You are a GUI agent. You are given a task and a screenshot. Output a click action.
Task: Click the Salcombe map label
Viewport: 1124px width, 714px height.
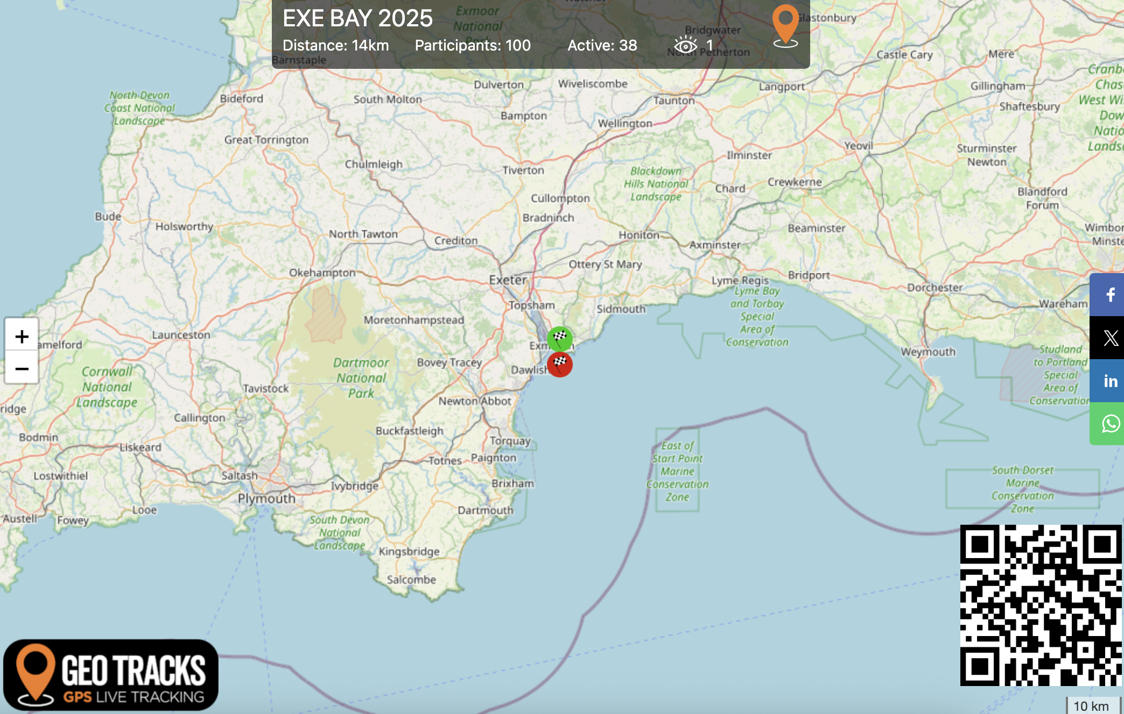[411, 580]
